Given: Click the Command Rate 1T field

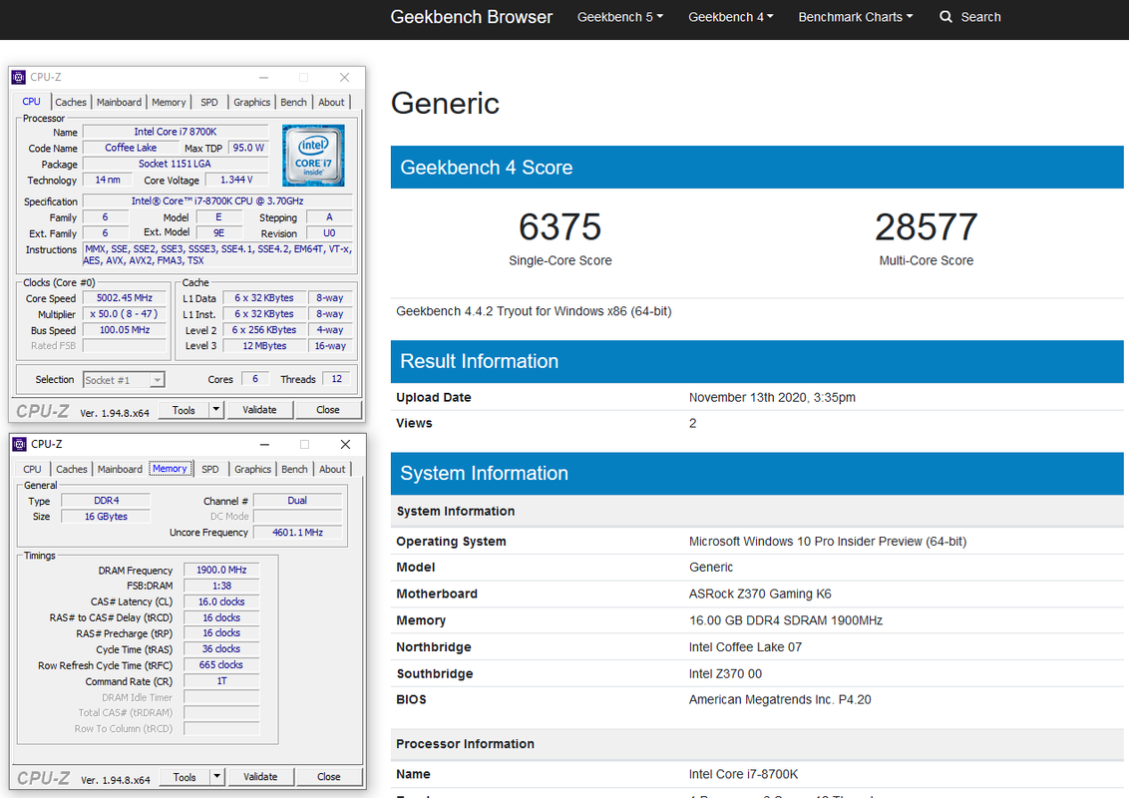Looking at the screenshot, I should coord(221,680).
